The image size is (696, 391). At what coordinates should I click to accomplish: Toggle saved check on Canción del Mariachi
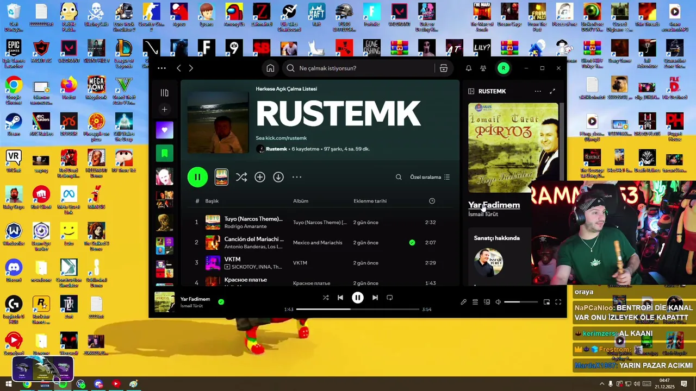pos(412,243)
